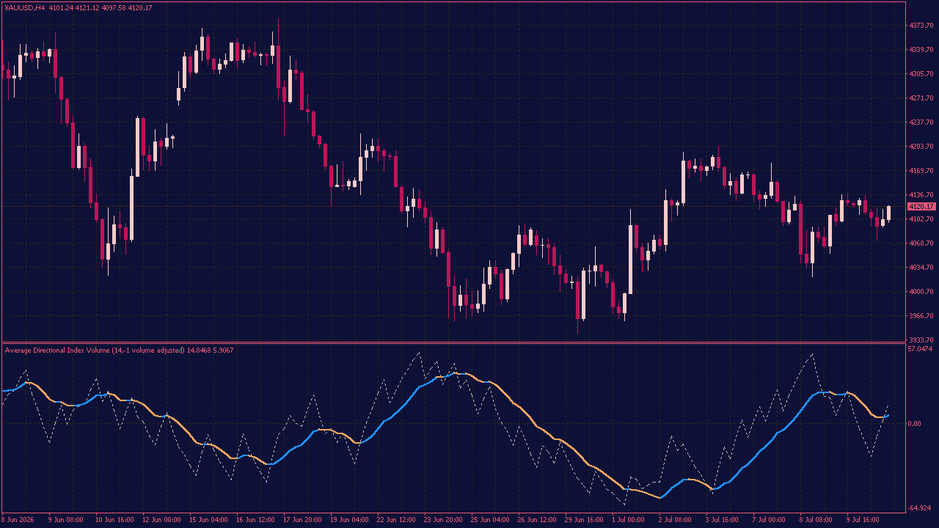Click the 4034.70 price scale value

coord(920,268)
